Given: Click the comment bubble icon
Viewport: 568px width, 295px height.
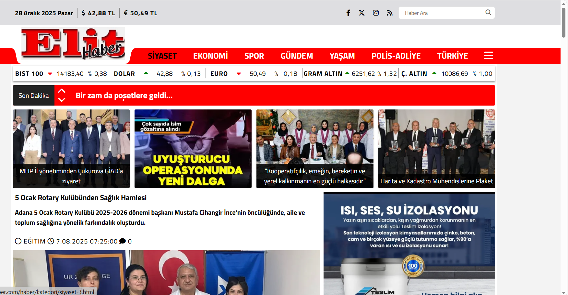Looking at the screenshot, I should 123,241.
